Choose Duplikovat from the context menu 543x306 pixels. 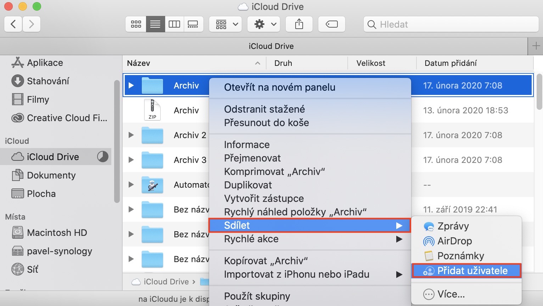(248, 185)
